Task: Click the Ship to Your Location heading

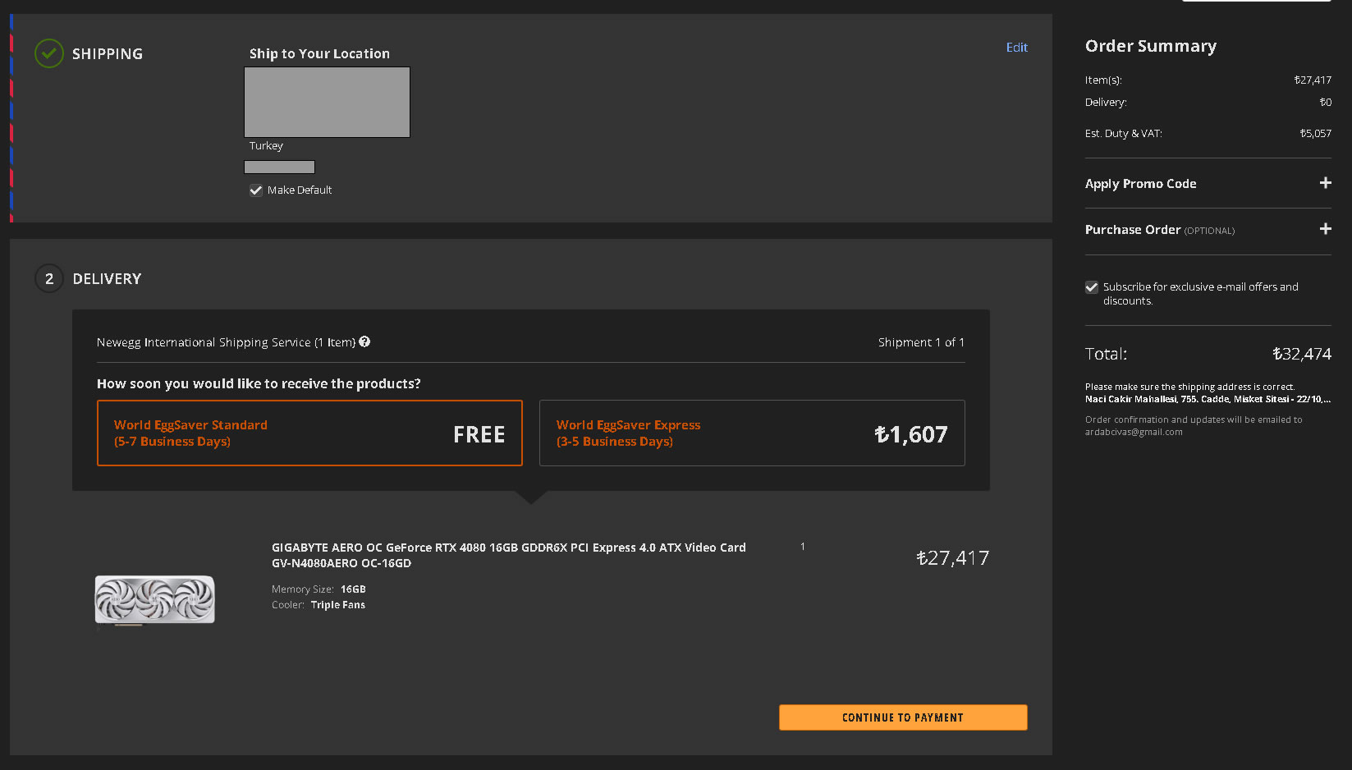Action: click(319, 53)
